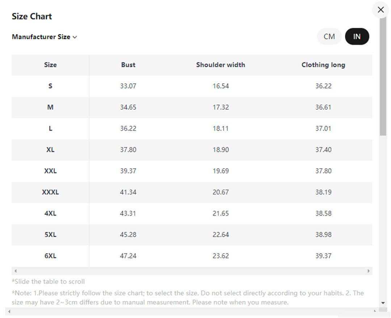This screenshot has width=391, height=318.
Task: Click the vertical scrollbar thumb
Action: click(383, 77)
